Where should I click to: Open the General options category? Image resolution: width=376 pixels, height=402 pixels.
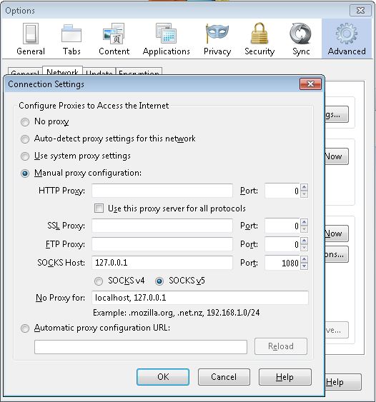(x=31, y=39)
